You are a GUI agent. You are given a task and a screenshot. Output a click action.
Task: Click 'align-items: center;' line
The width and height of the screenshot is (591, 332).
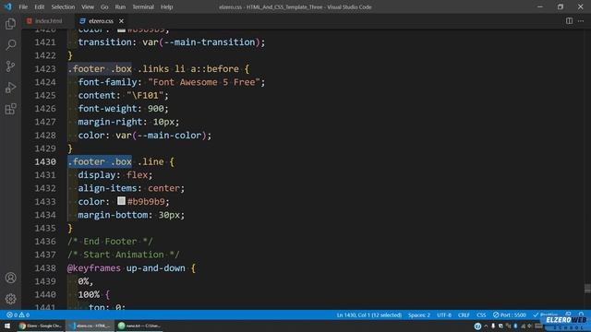[x=131, y=188]
